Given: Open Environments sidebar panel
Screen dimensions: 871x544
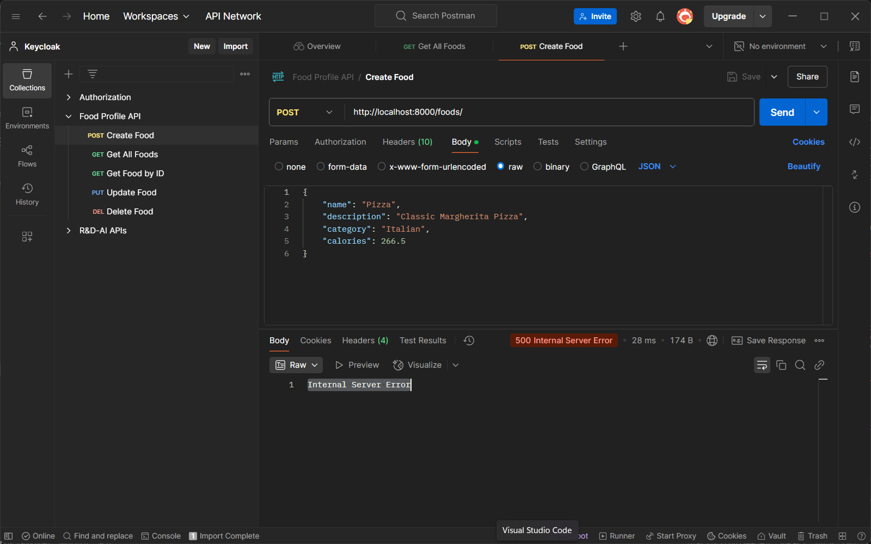Looking at the screenshot, I should [x=27, y=119].
